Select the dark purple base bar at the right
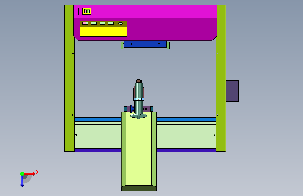303x196 pixels. [186, 150]
